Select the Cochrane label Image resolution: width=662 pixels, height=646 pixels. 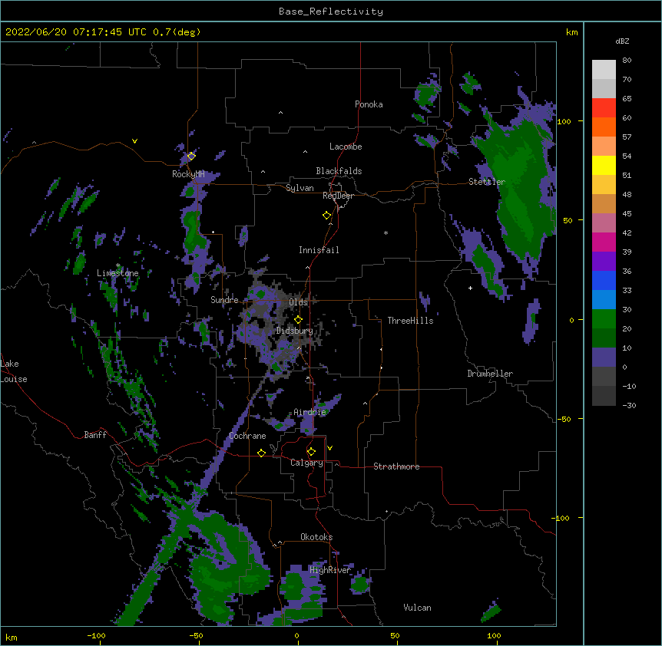pos(247,436)
